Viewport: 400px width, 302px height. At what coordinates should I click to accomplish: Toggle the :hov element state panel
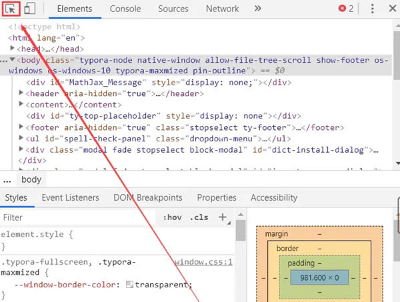pos(173,218)
